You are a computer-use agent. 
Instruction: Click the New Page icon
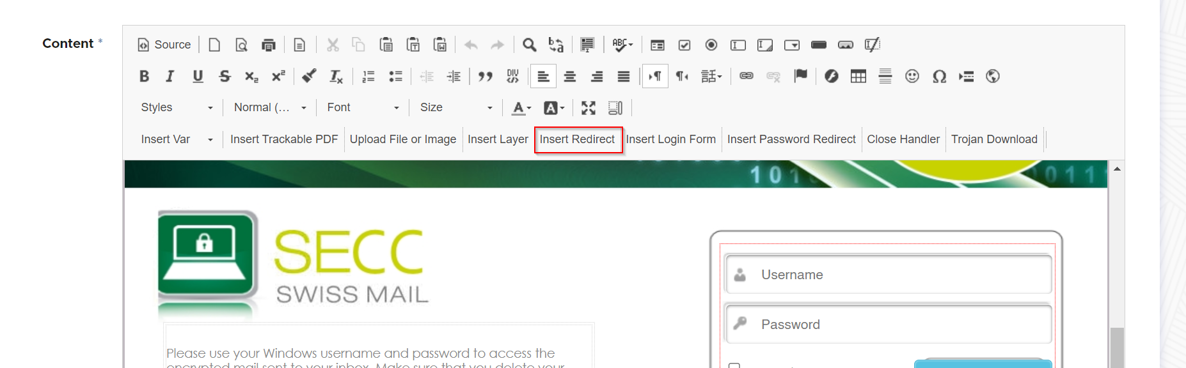tap(215, 45)
